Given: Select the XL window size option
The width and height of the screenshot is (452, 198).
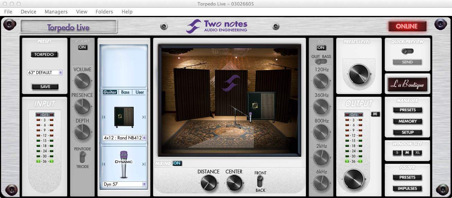Looking at the screenshot, I should coord(417,153).
